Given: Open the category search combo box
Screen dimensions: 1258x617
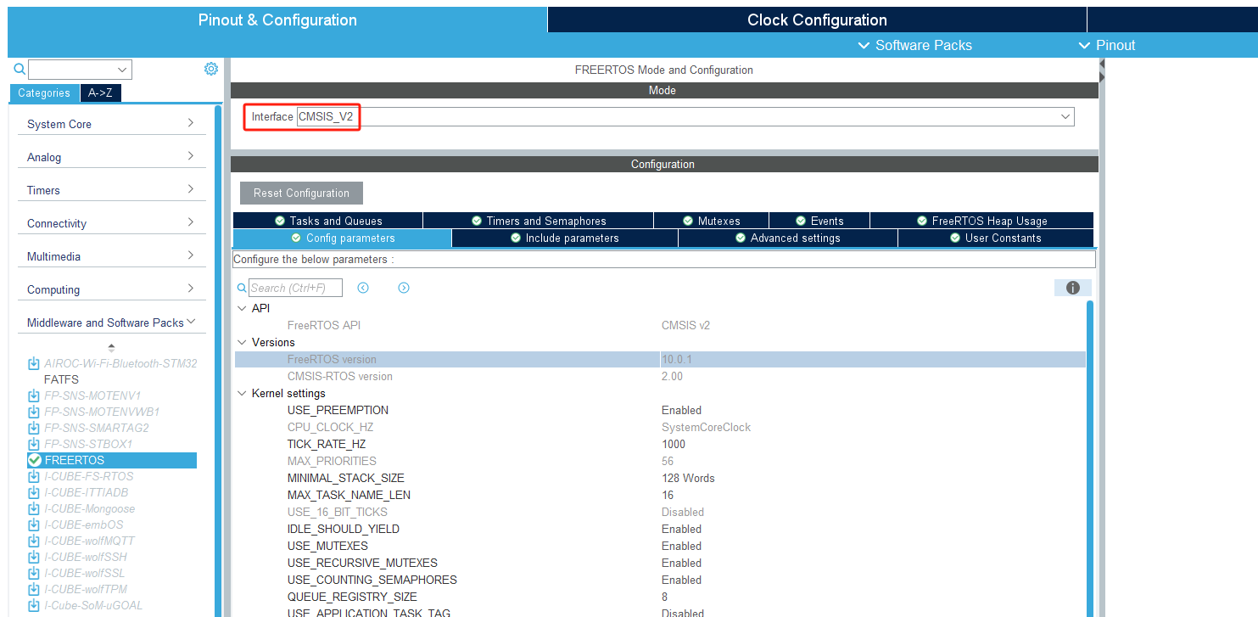Looking at the screenshot, I should pos(80,70).
